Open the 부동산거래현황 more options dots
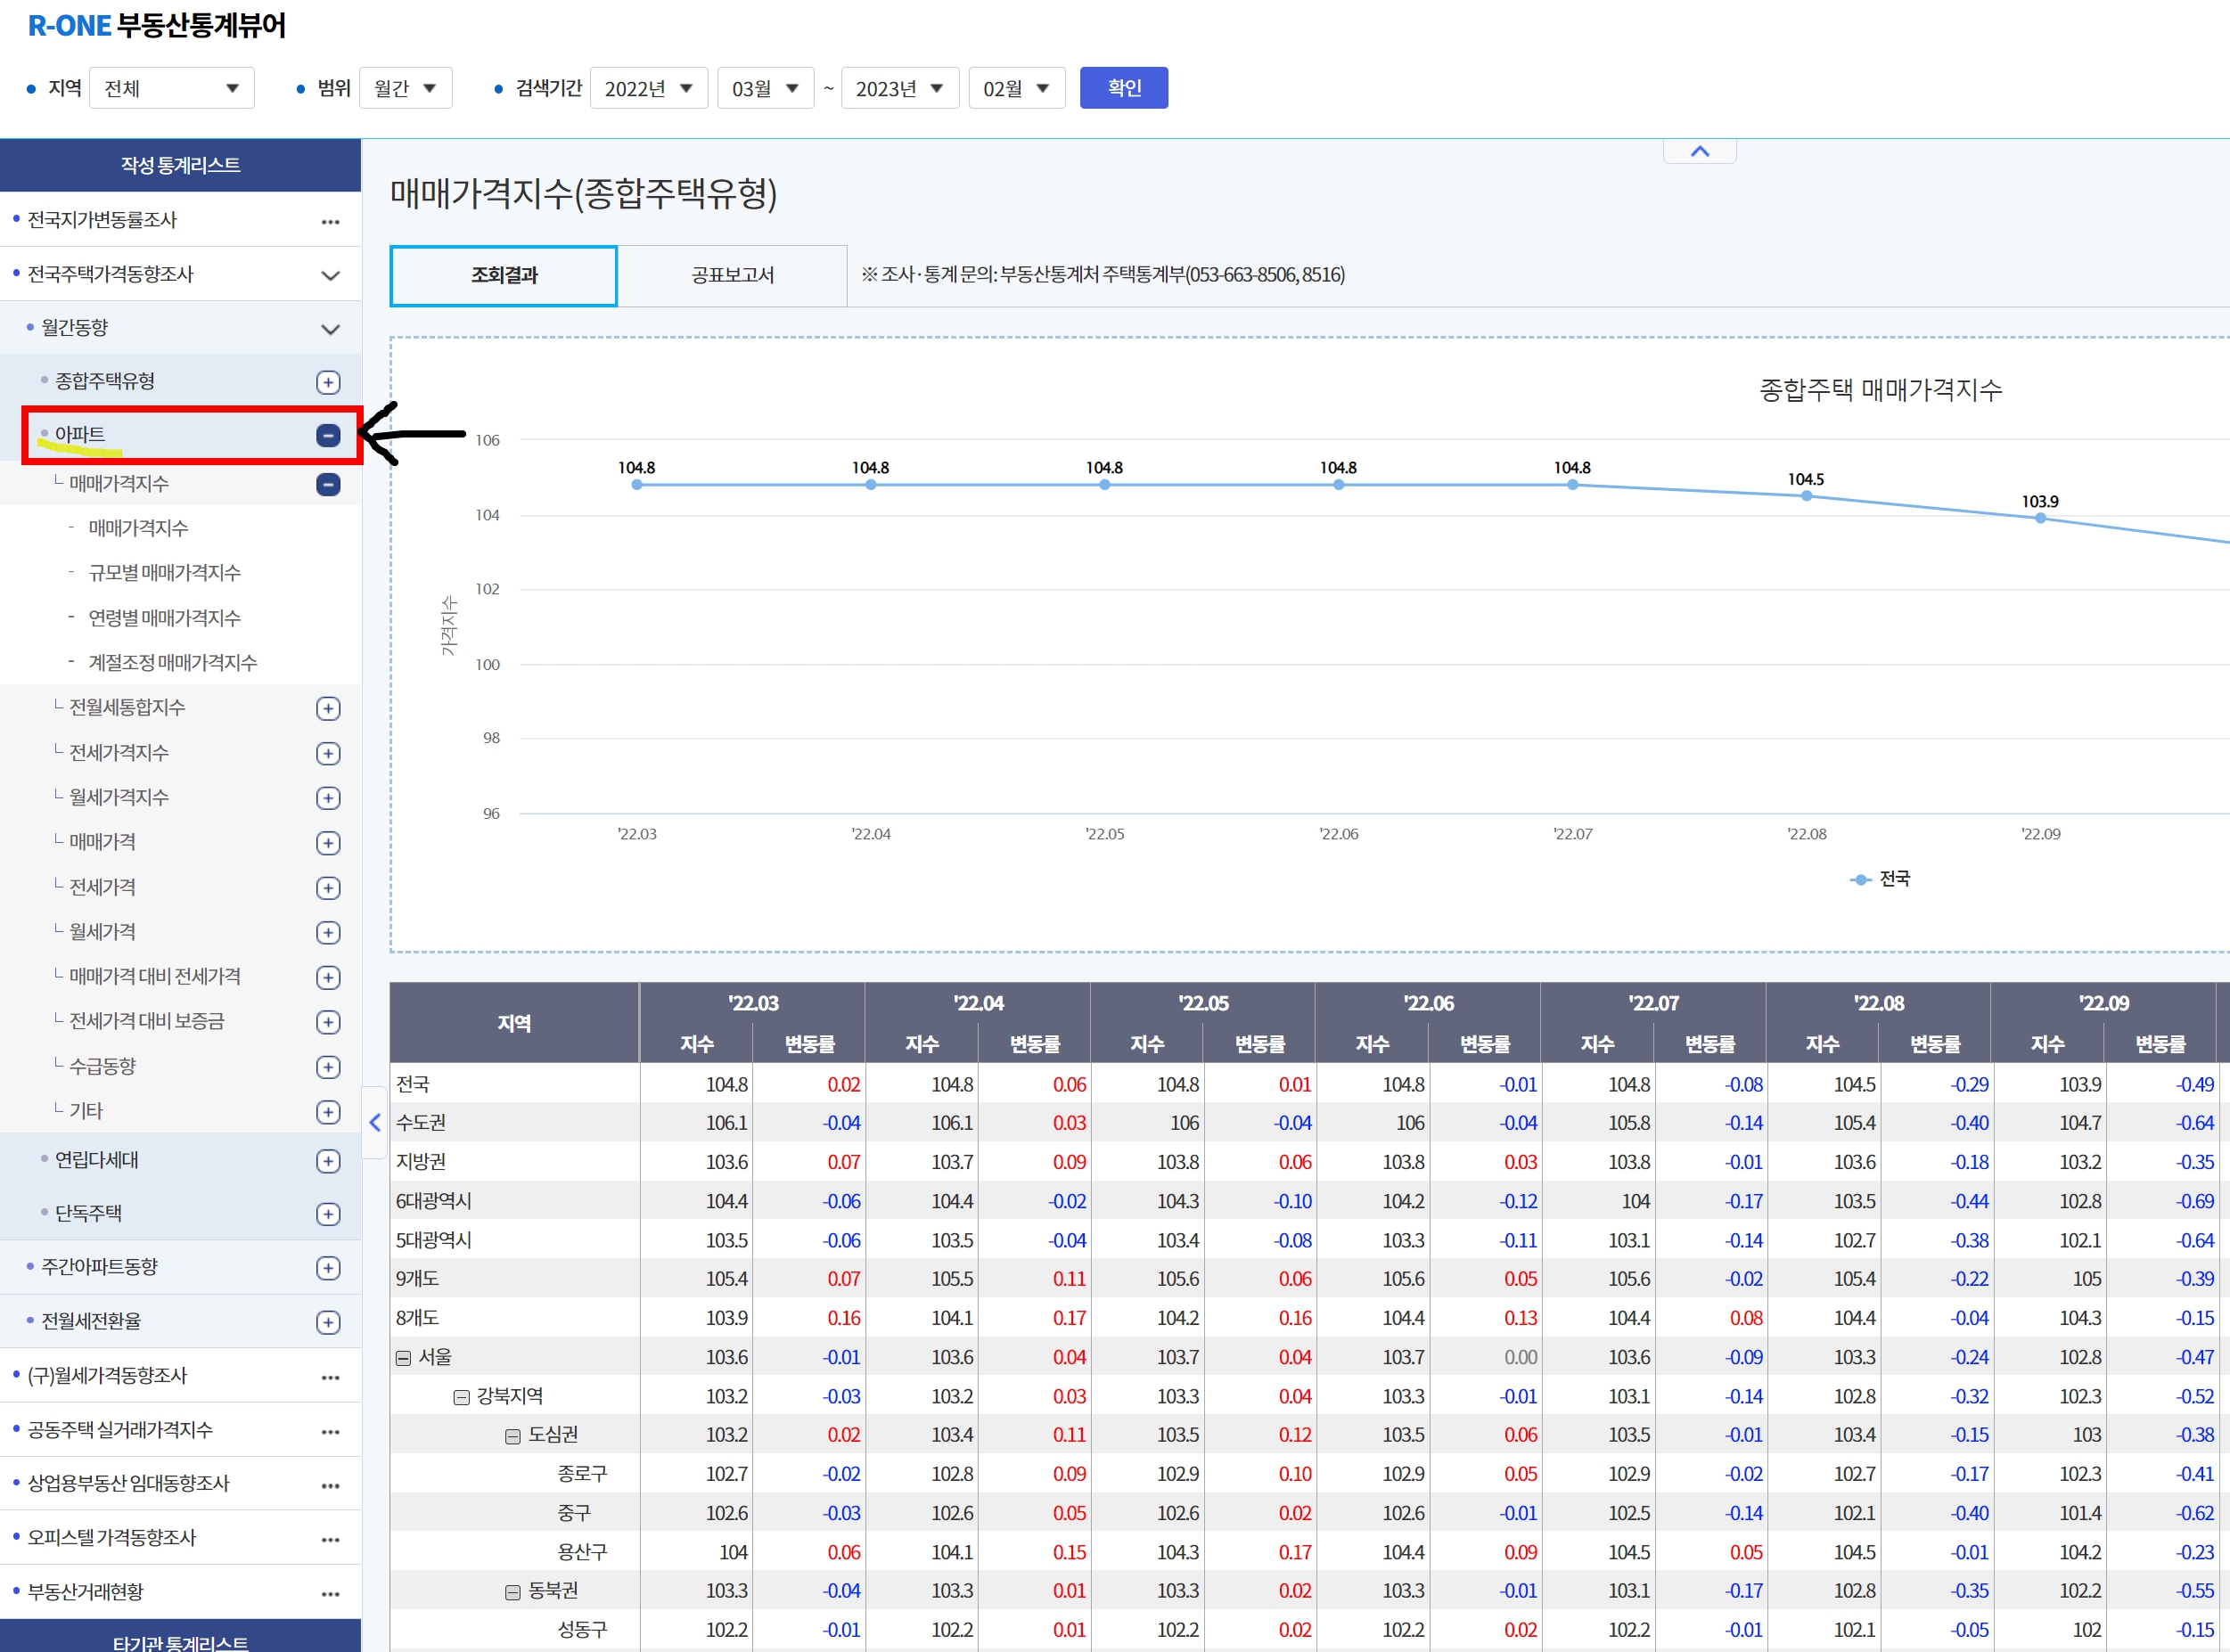The image size is (2230, 1652). 330,1593
